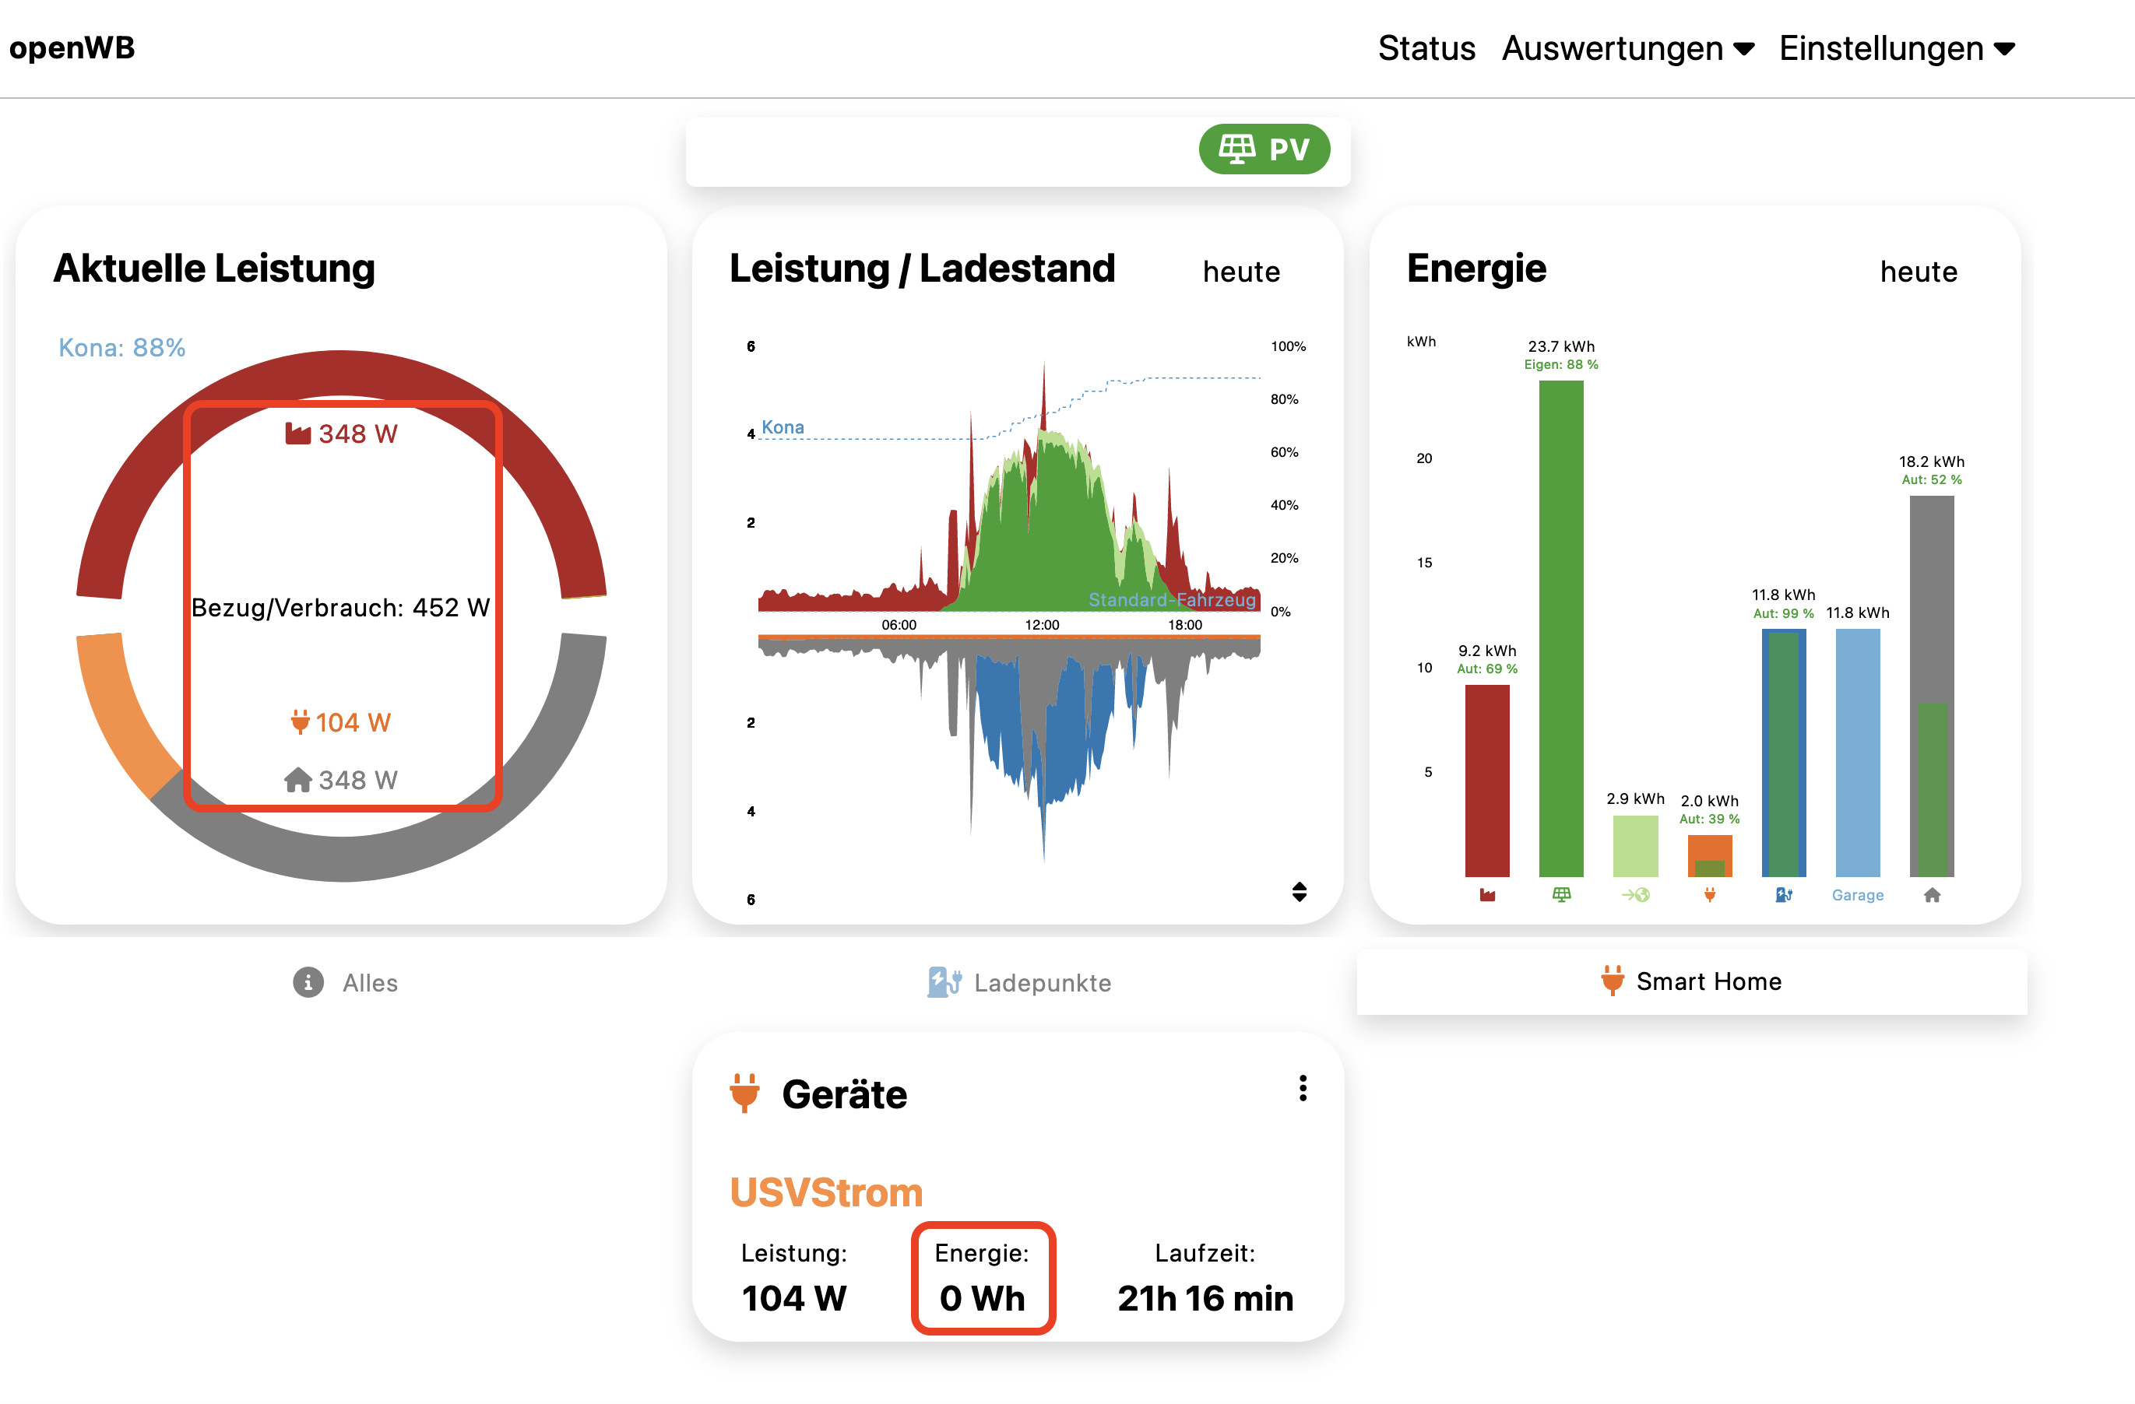Click the charge point icon below the Energie bars

pyautogui.click(x=1783, y=895)
